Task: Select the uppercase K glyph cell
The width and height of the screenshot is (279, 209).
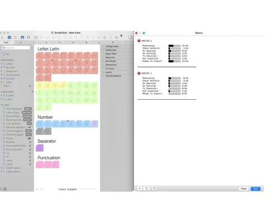Action: [x=55, y=63]
